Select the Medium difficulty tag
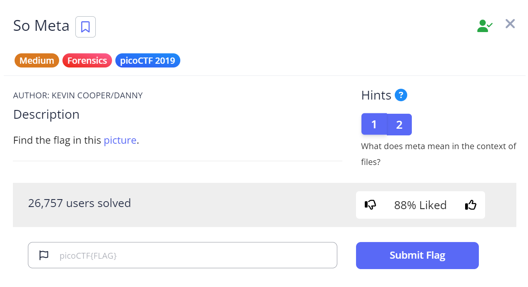528x287 pixels. (x=37, y=61)
